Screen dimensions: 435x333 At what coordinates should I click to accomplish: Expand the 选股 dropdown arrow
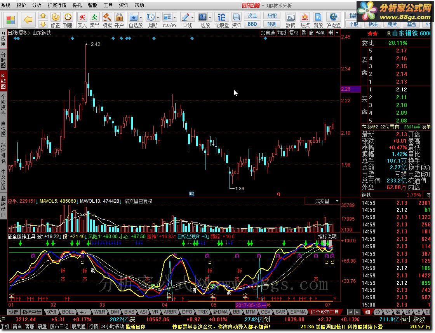point(210,18)
